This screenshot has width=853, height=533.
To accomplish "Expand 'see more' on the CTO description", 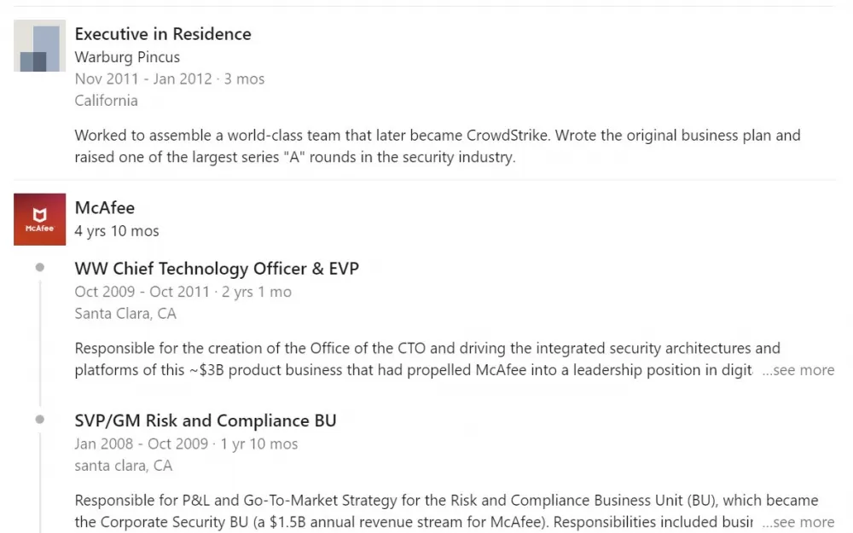I will point(798,370).
